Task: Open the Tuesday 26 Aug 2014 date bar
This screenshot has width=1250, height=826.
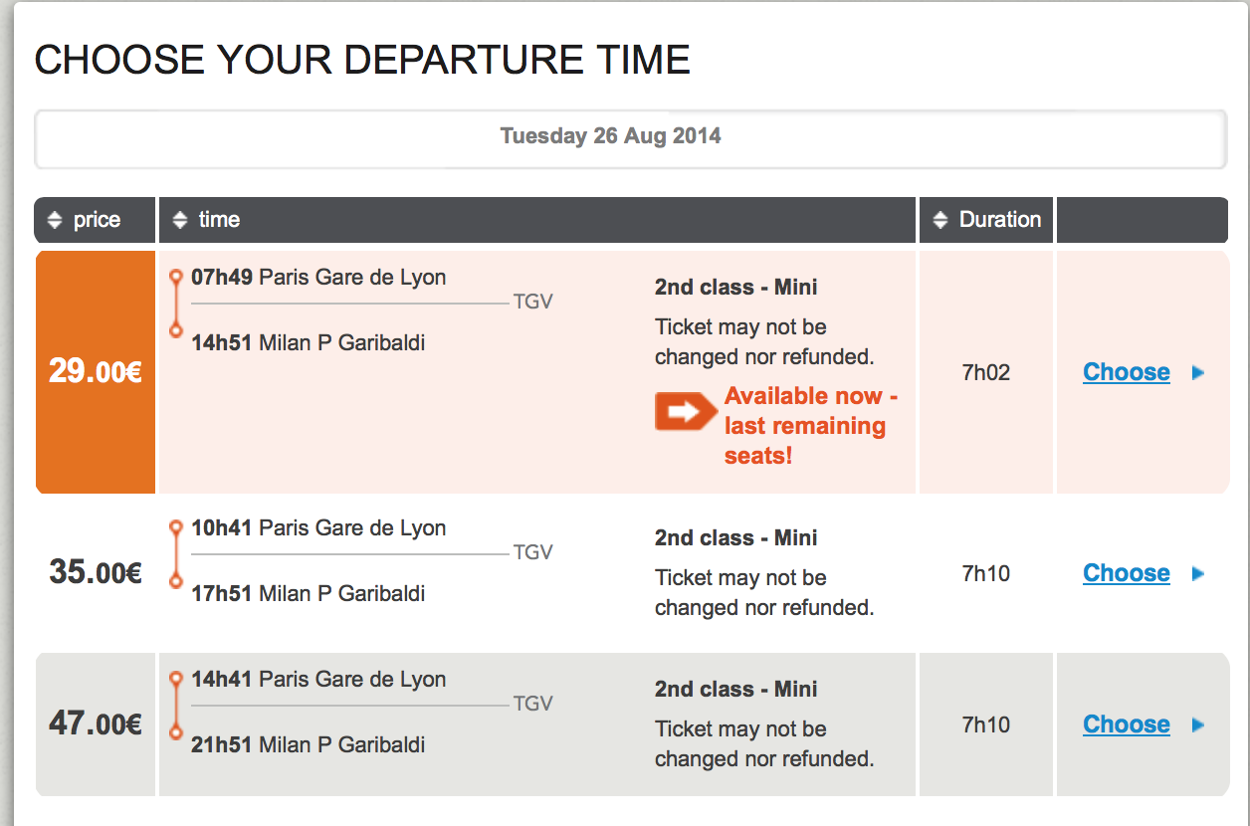Action: pyautogui.click(x=630, y=137)
